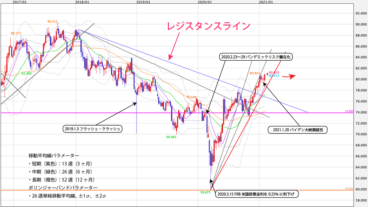Image resolution: width=368 pixels, height=207 pixels.
Task: Click the 76.000 price axis value
Action: [361, 101]
